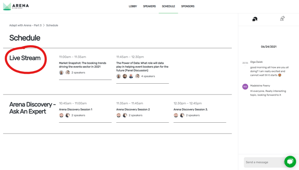299x170 pixels.
Task: Open Arena Discovery Session 2
Action: click(x=133, y=109)
